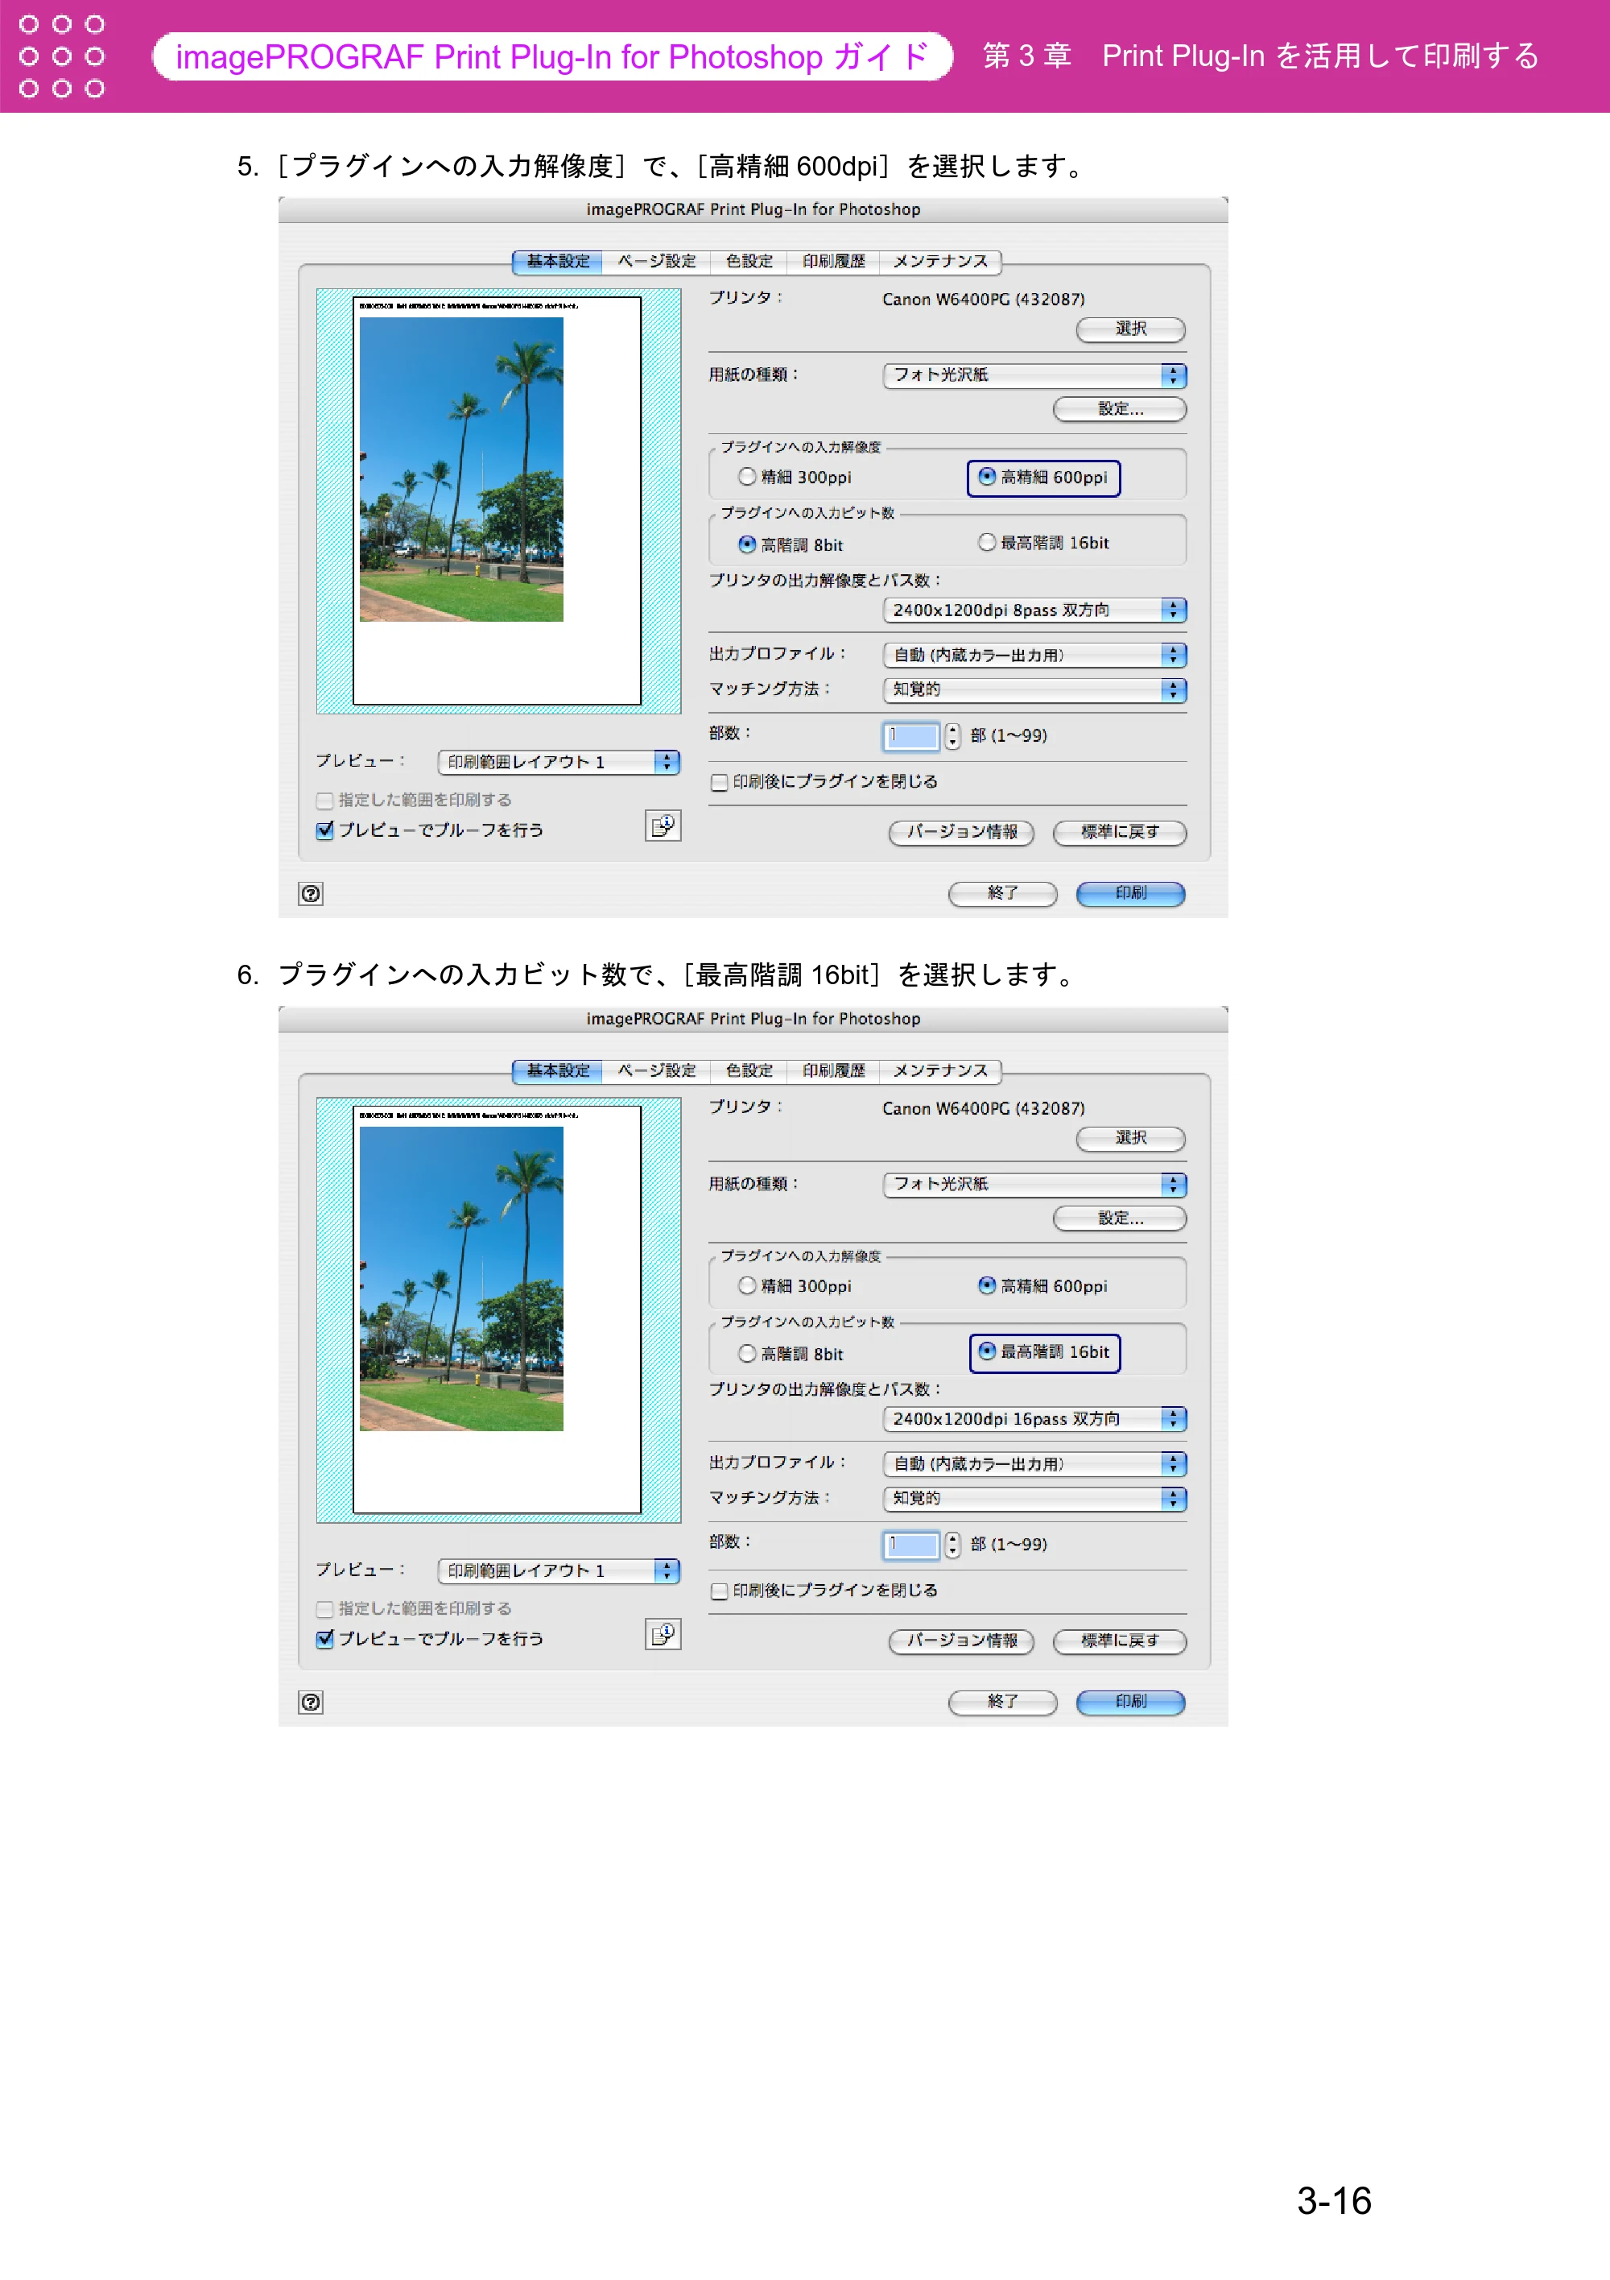
Task: Click バージョン情報 button in upper dialog
Action: 961,832
